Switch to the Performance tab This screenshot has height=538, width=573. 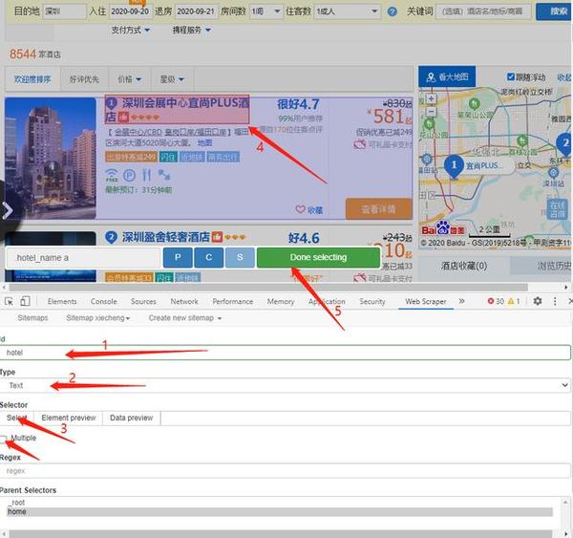tap(233, 301)
